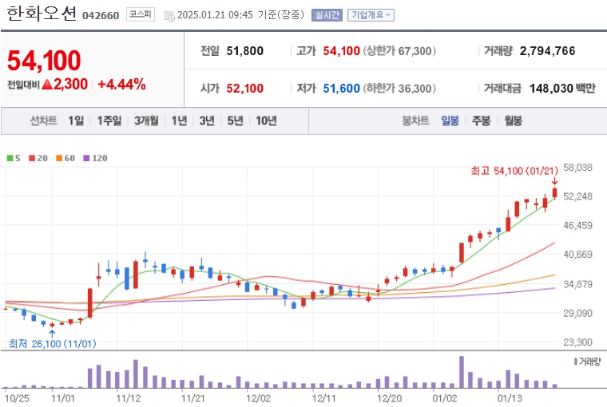This screenshot has width=607, height=407.
Task: Click the 코스피 market badge
Action: 140,14
